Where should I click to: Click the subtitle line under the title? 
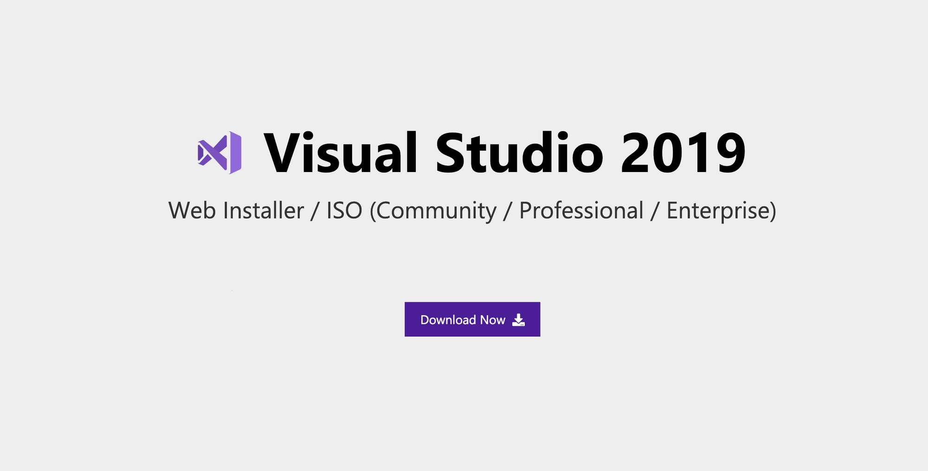tap(473, 211)
